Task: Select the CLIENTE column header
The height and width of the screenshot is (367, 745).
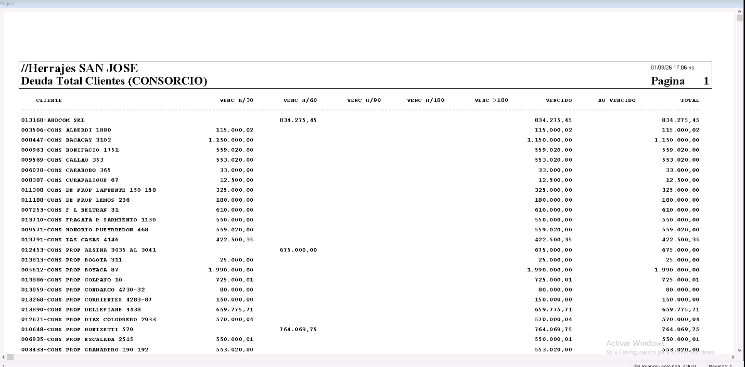Action: 49,100
